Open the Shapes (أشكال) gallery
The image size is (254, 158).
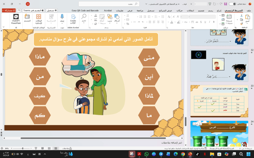point(117,18)
